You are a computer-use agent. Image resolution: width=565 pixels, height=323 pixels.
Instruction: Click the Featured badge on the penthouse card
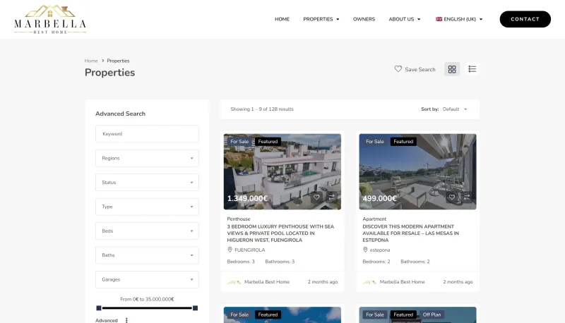click(x=268, y=141)
